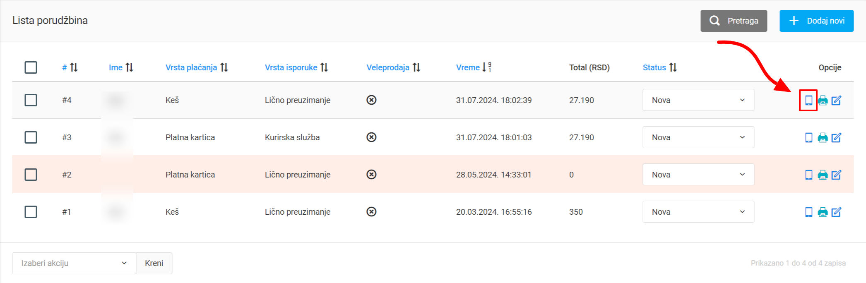Select the checkbox for order #4
The image size is (866, 283).
coord(31,100)
